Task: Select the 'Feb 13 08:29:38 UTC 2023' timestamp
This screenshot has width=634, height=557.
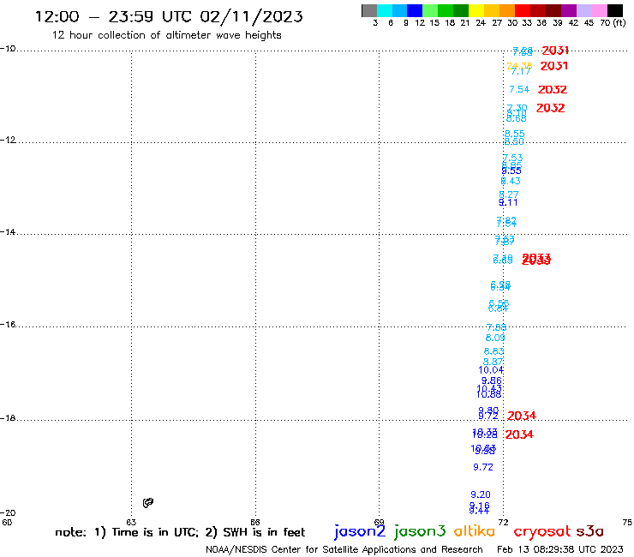Action: 560,549
